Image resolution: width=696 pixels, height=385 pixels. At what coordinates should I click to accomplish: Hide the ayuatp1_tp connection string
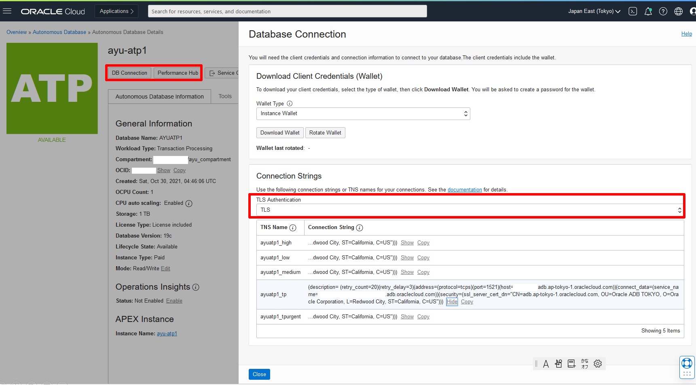pos(452,302)
